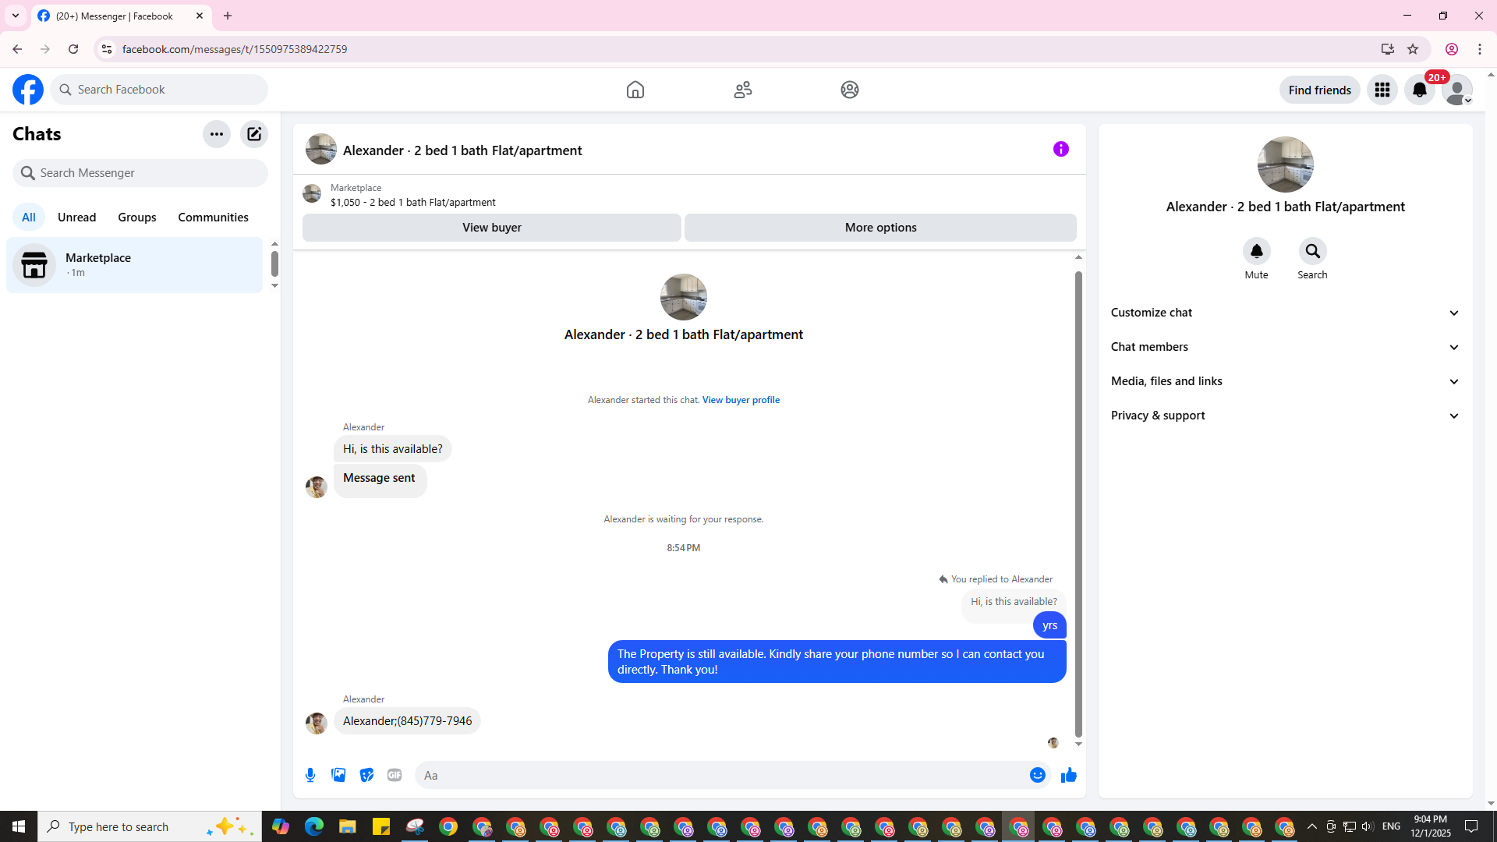Go to the Facebook logo home
This screenshot has height=842, width=1497.
click(x=28, y=90)
